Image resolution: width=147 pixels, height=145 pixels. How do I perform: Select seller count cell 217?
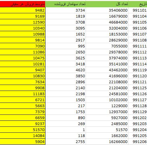click(x=66, y=106)
